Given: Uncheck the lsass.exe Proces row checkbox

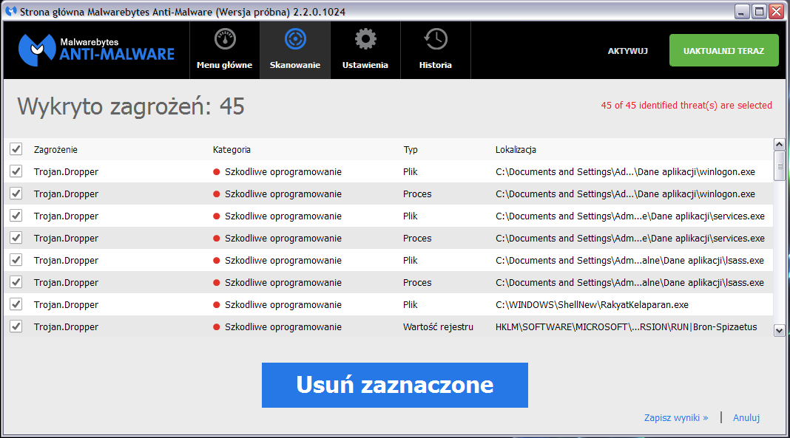Looking at the screenshot, I should [16, 281].
